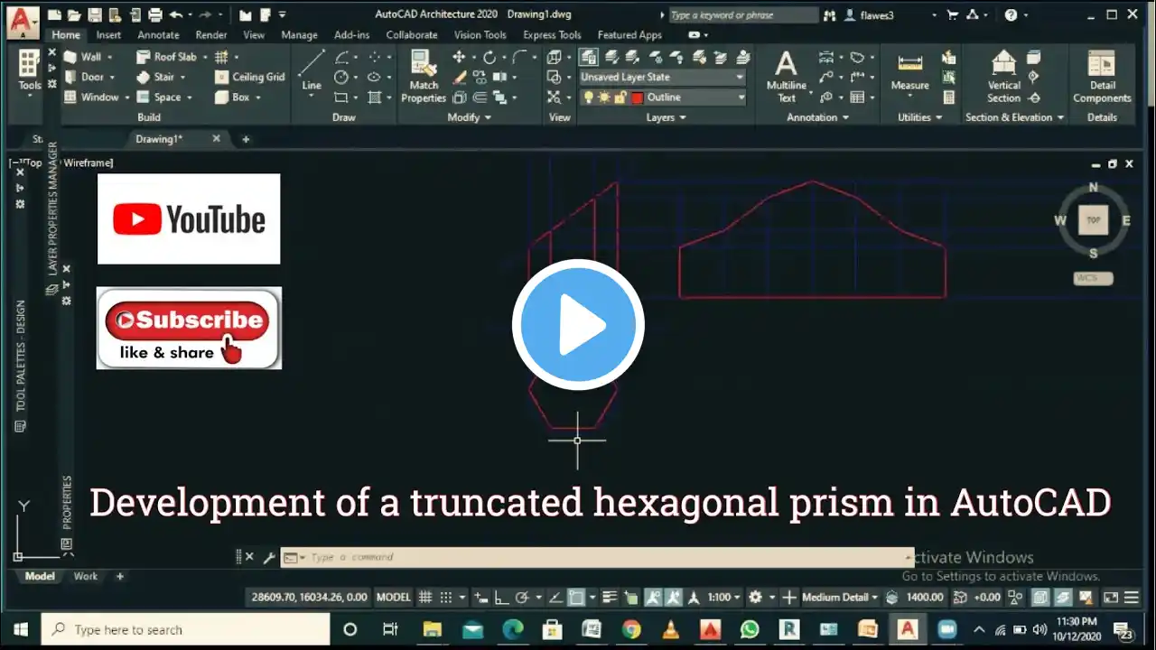This screenshot has width=1156, height=650.
Task: Select the Box tool
Action: coord(233,97)
